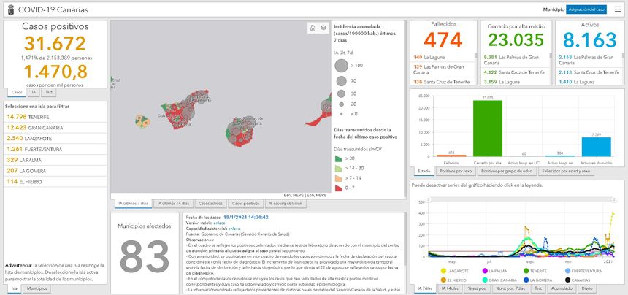628x295 pixels.
Task: Open the hamburger menu at top right
Action: coord(618,9)
